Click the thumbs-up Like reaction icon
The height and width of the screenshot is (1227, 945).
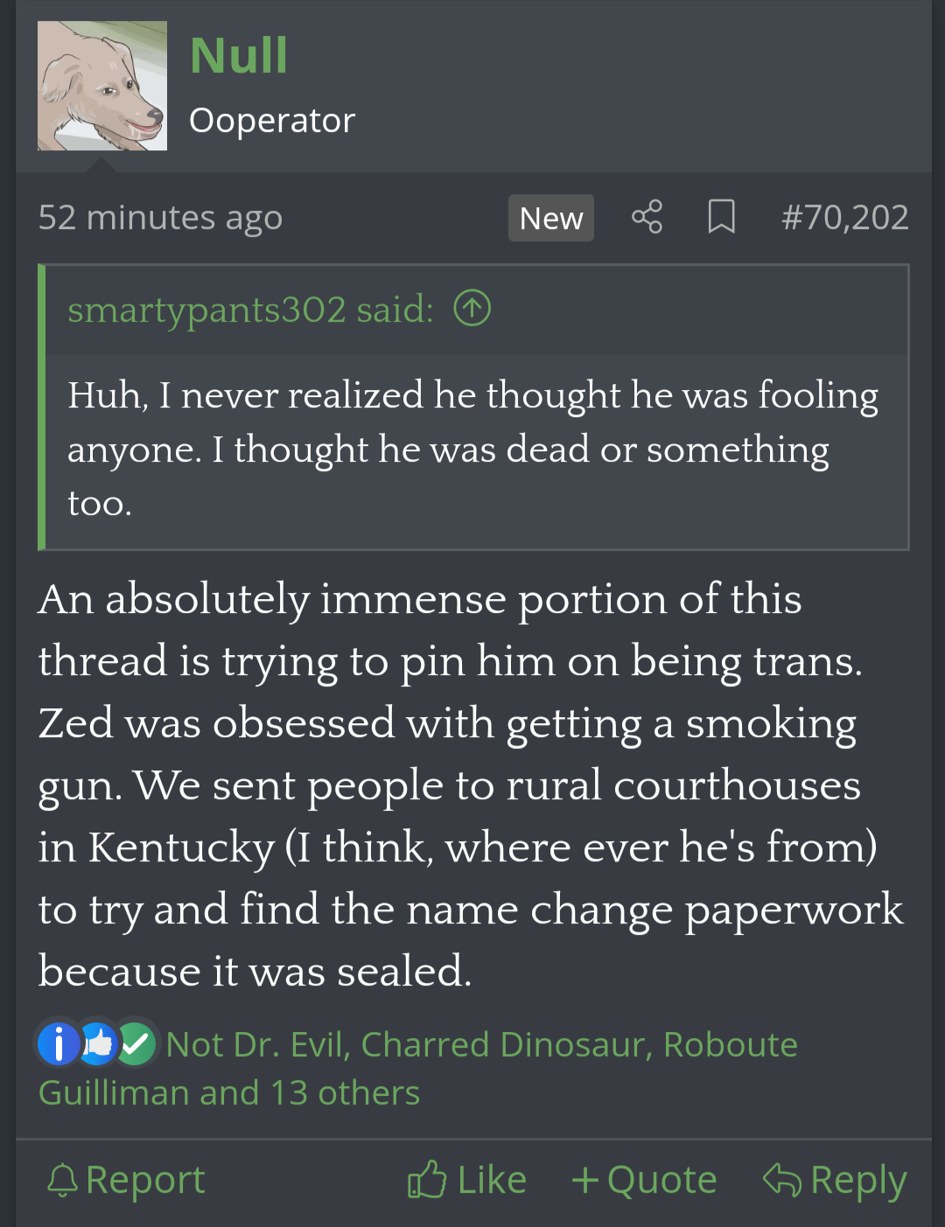(x=98, y=1043)
